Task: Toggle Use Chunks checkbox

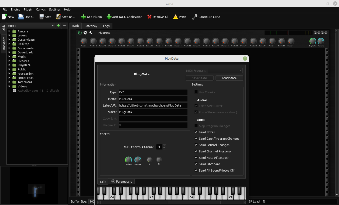Action: coord(196,92)
